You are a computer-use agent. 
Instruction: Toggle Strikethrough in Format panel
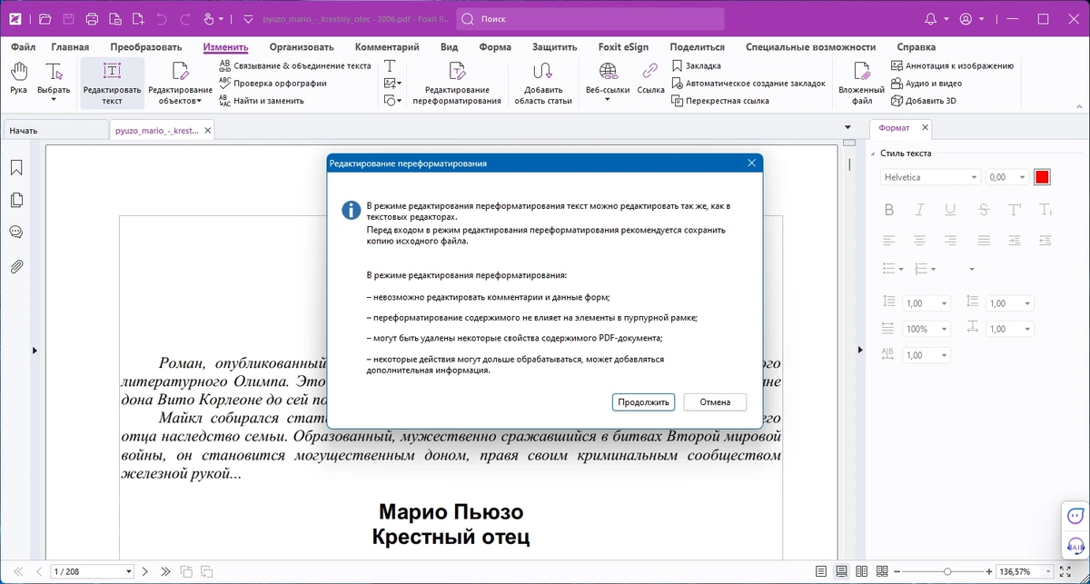point(984,210)
